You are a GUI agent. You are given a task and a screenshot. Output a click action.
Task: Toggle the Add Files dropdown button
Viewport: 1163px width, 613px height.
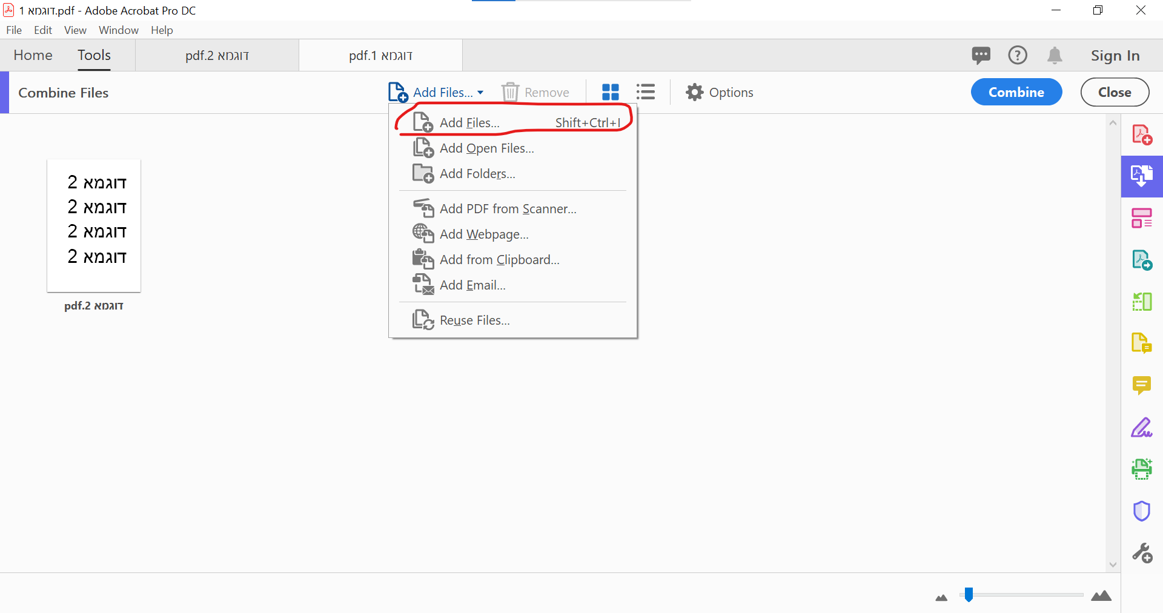436,92
